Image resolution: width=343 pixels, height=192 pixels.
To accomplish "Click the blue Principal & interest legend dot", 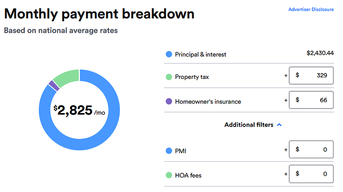I will point(169,54).
